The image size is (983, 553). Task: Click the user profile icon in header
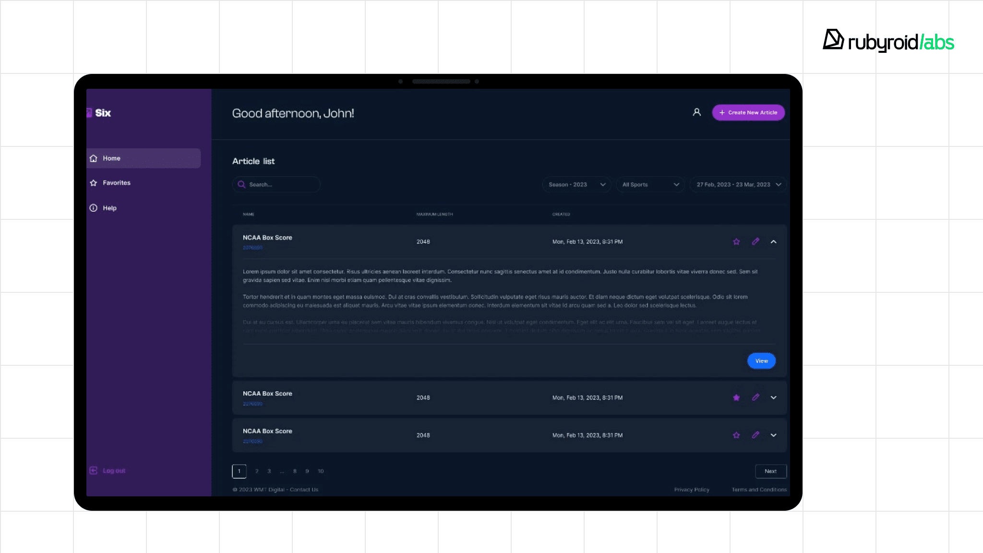click(696, 112)
